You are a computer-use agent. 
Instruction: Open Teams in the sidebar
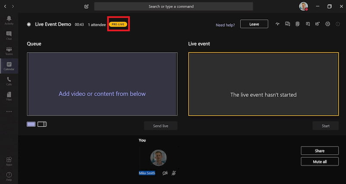coord(9,51)
